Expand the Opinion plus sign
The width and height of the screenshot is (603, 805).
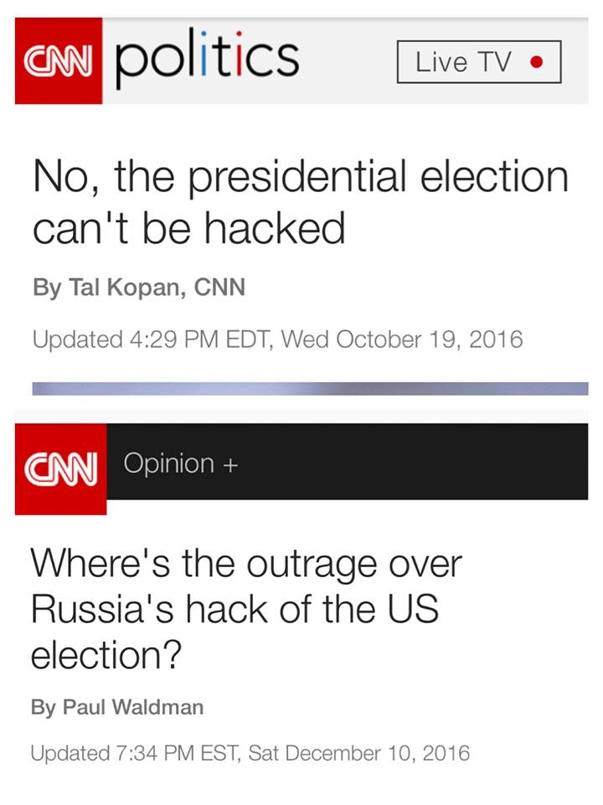tap(232, 464)
